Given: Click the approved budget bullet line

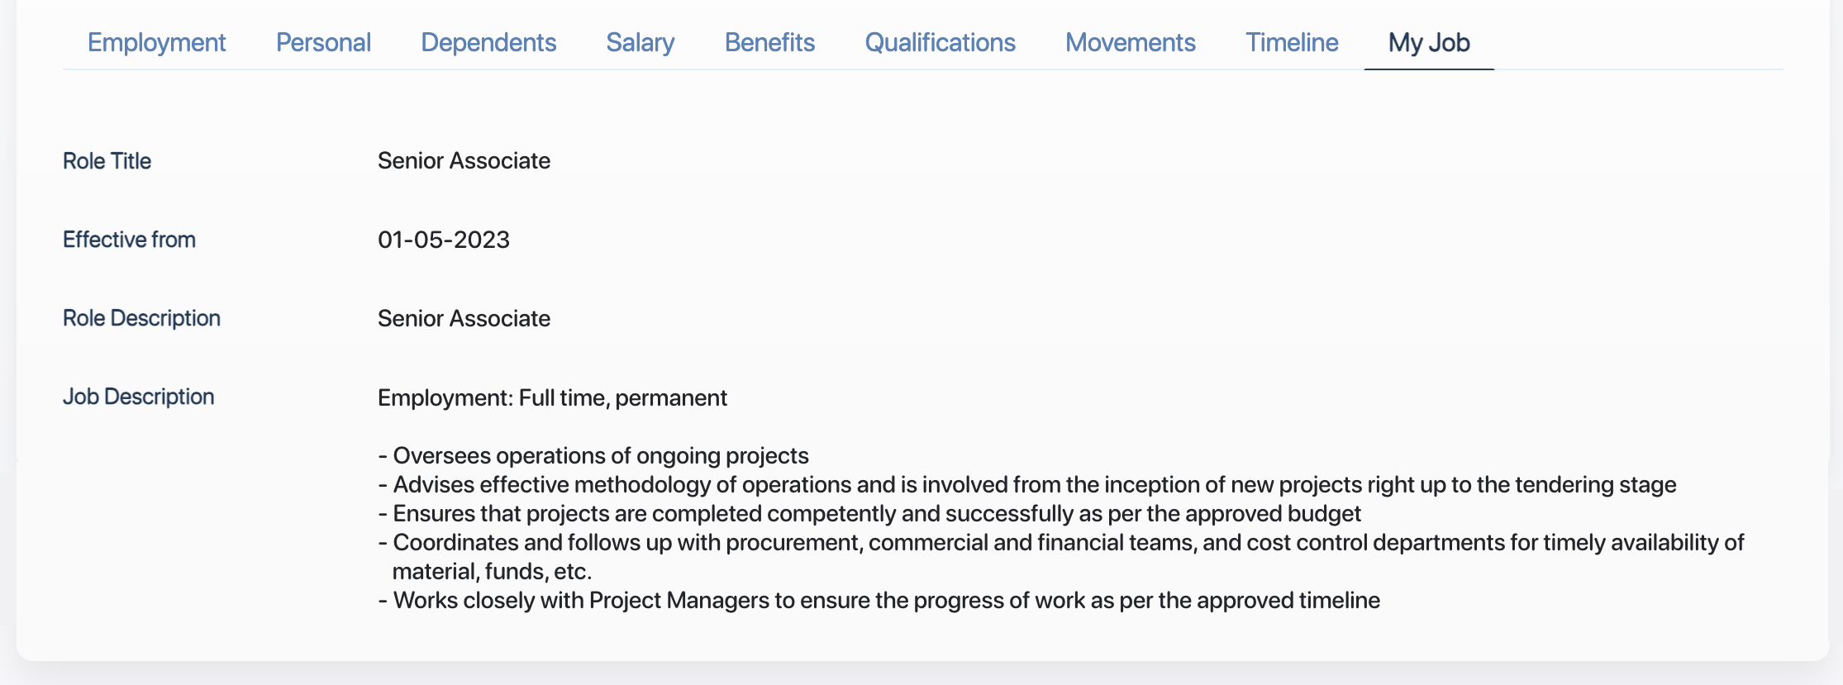Looking at the screenshot, I should coord(870,512).
